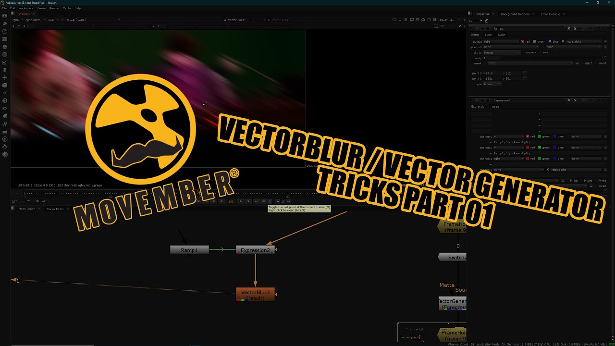Switch to the Error Console tab

[x=550, y=14]
